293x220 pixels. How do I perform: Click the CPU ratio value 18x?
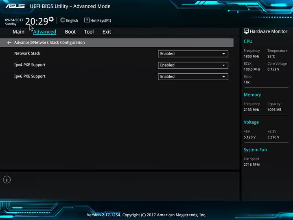[x=247, y=82]
